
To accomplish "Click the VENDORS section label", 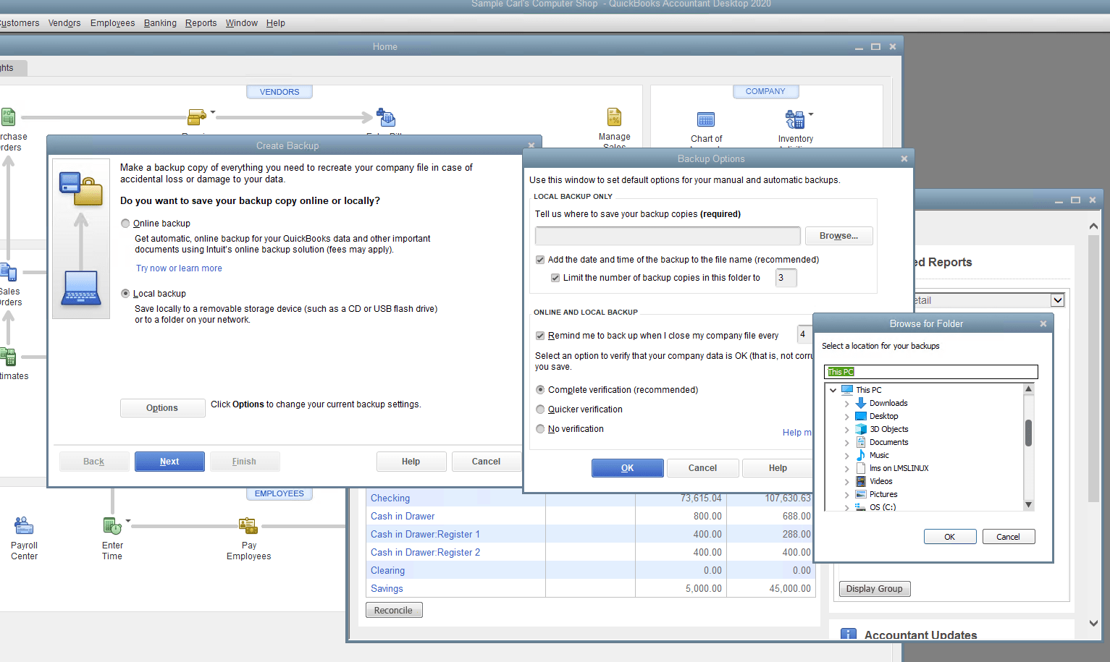I will [x=279, y=92].
